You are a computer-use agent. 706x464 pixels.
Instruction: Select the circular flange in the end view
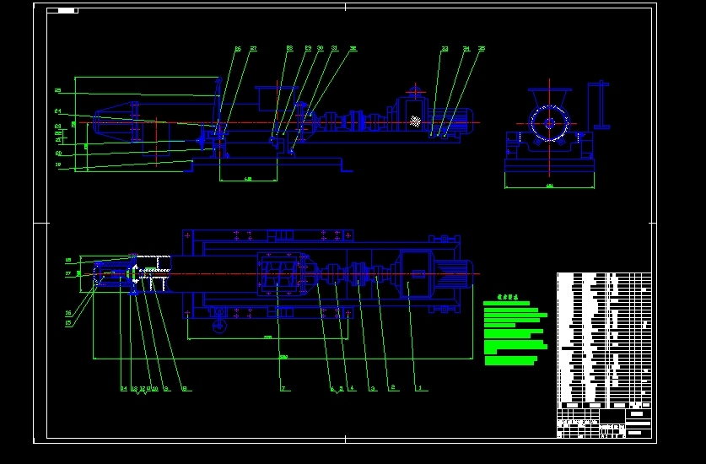click(550, 123)
